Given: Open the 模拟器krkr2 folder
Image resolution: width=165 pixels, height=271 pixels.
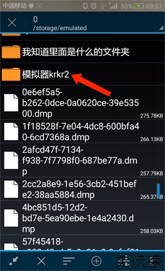Looking at the screenshot, I should 82,74.
